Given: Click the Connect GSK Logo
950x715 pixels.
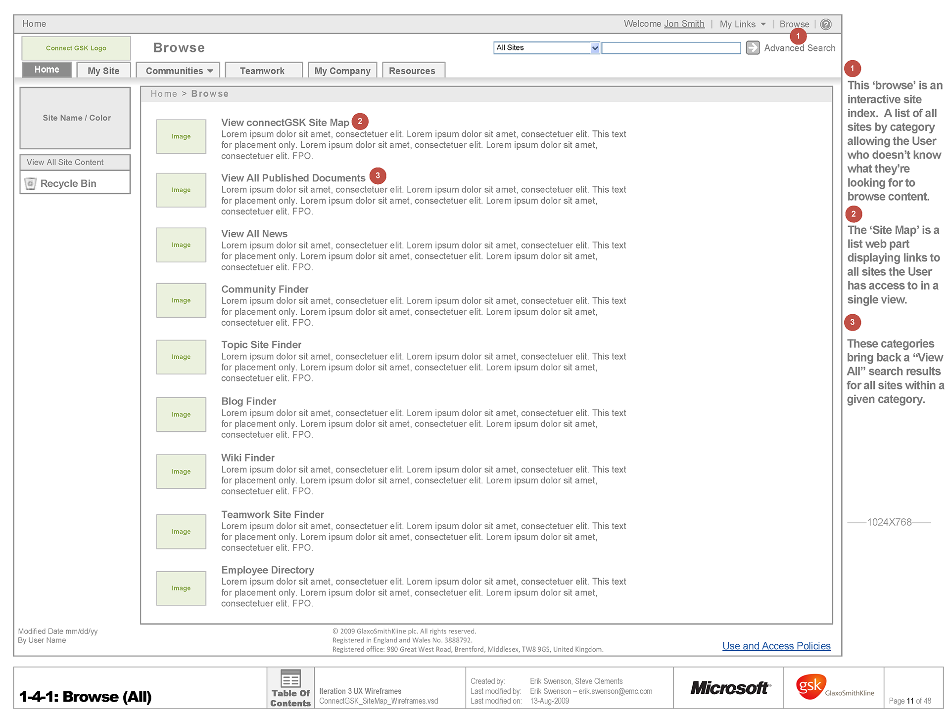Looking at the screenshot, I should 76,48.
